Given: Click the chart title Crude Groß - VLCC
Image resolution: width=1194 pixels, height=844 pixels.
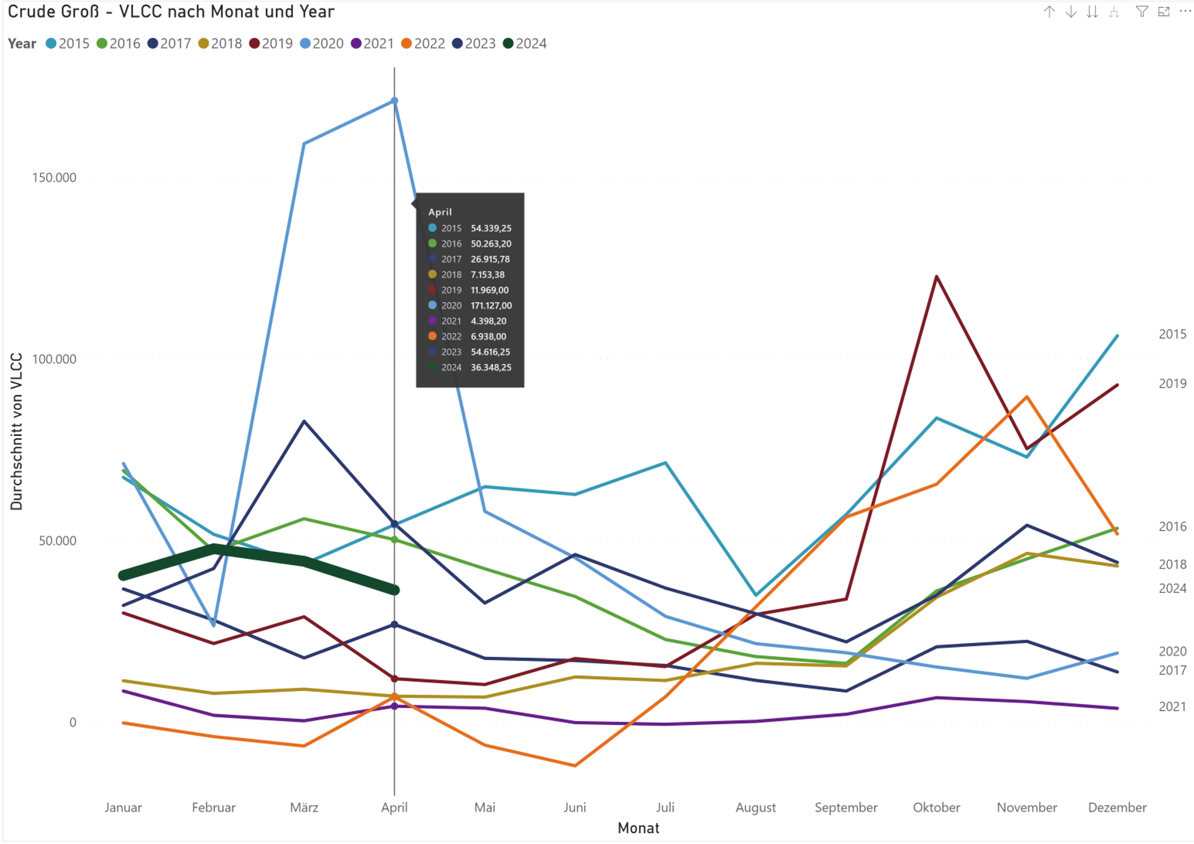Looking at the screenshot, I should click(170, 12).
